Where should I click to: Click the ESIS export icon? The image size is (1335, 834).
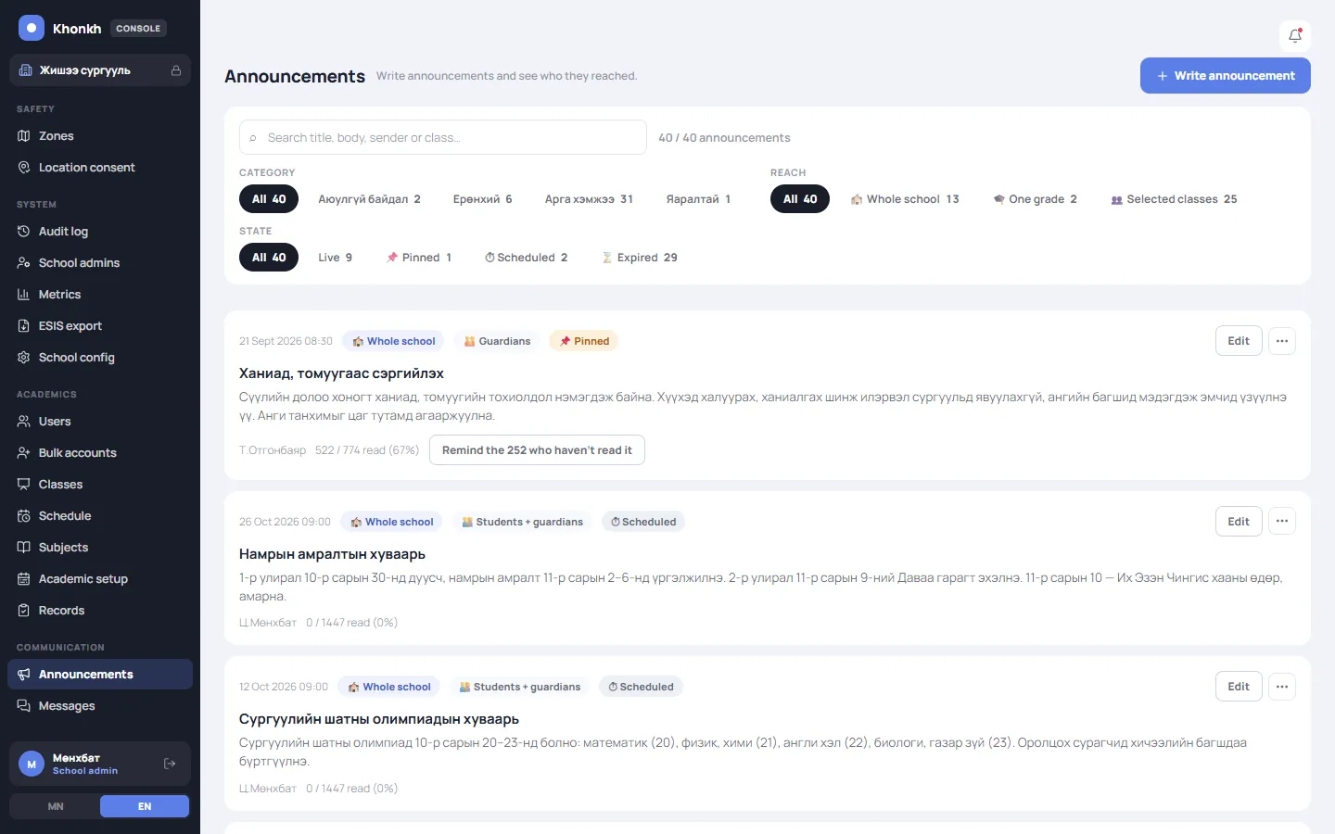point(24,326)
